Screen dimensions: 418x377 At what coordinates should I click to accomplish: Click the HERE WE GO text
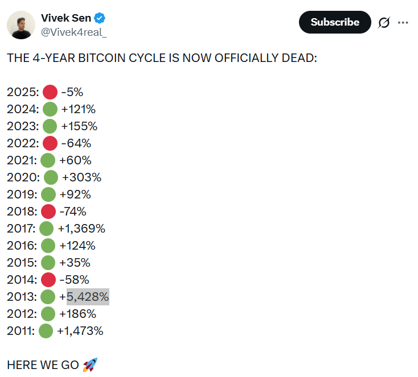(43, 365)
